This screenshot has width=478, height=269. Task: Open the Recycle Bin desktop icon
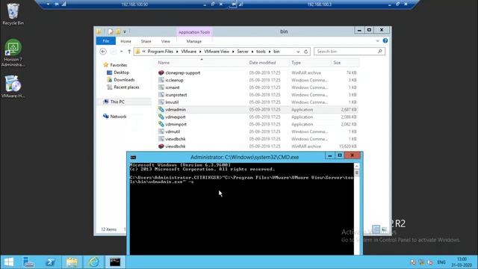click(13, 14)
